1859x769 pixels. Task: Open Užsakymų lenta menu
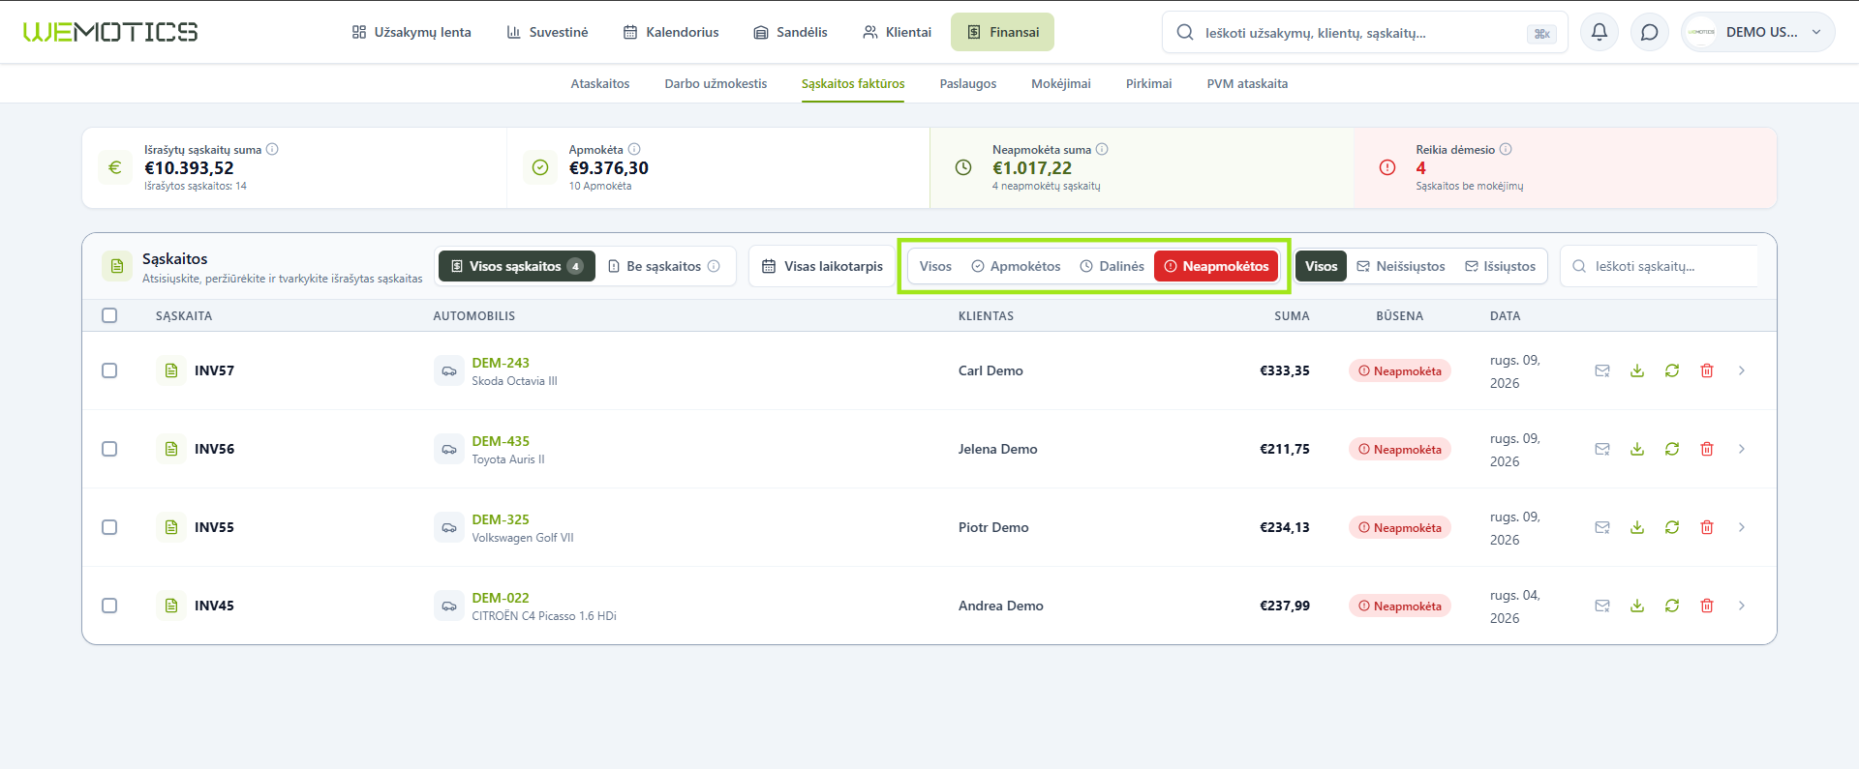411,32
